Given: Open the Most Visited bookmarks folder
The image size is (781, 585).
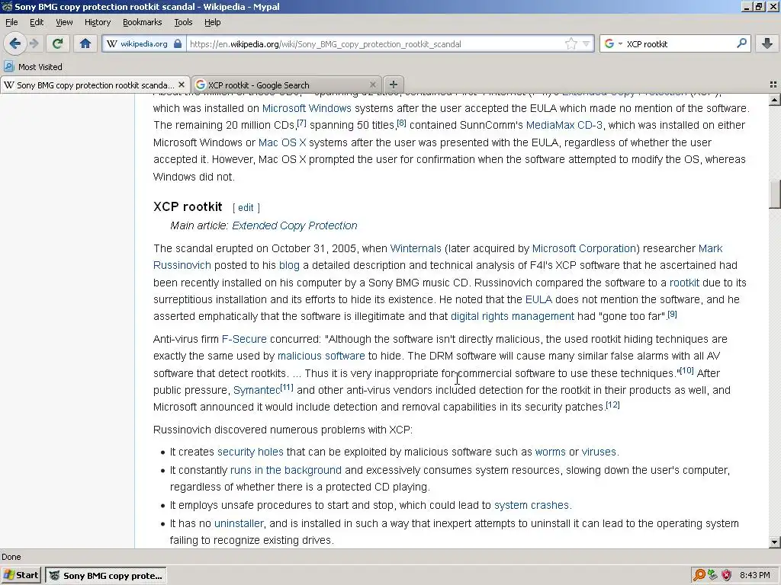Looking at the screenshot, I should click(x=33, y=67).
